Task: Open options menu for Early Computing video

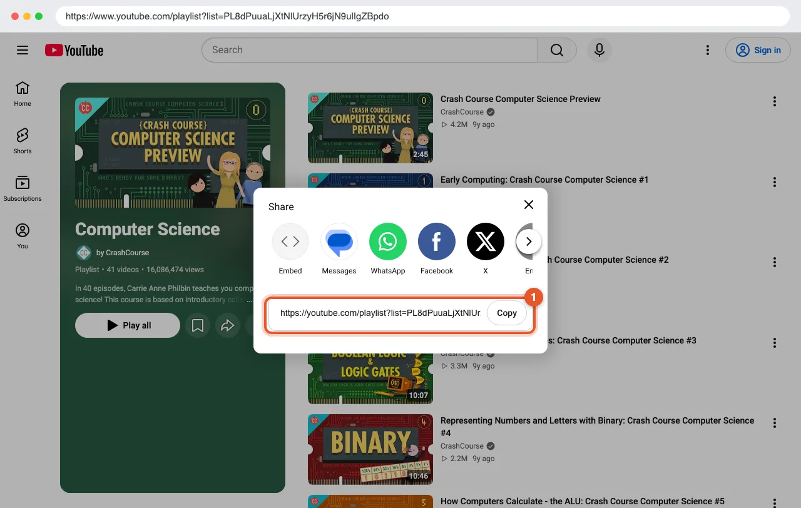Action: pos(775,182)
